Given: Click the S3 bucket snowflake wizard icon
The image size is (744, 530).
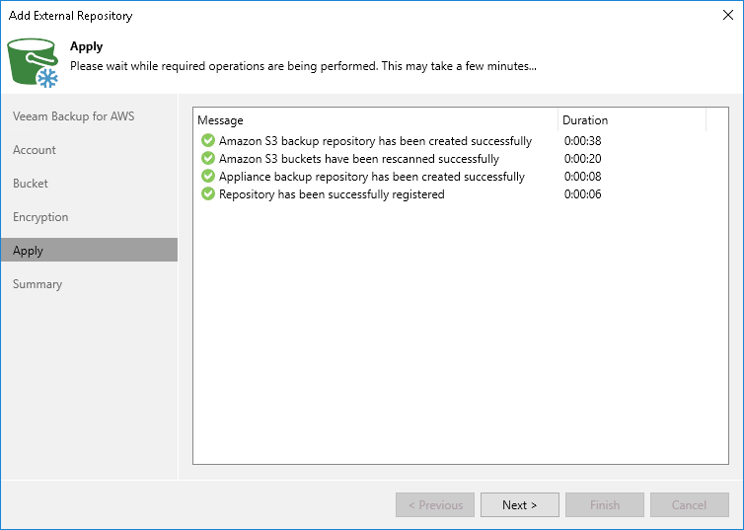Looking at the screenshot, I should point(34,61).
